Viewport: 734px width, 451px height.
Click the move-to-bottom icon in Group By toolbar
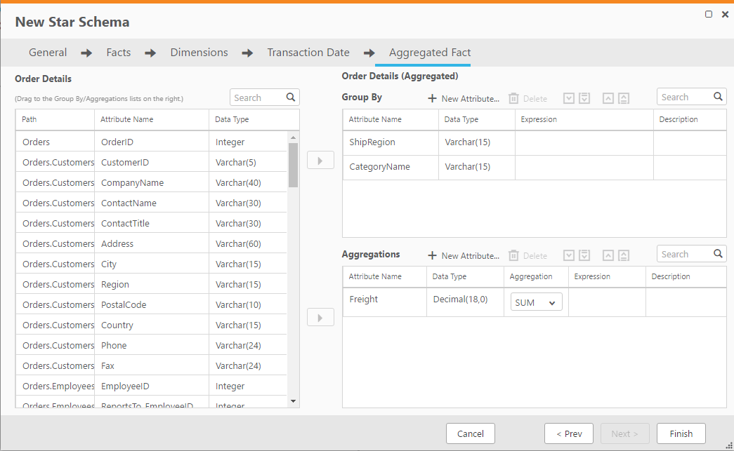584,98
